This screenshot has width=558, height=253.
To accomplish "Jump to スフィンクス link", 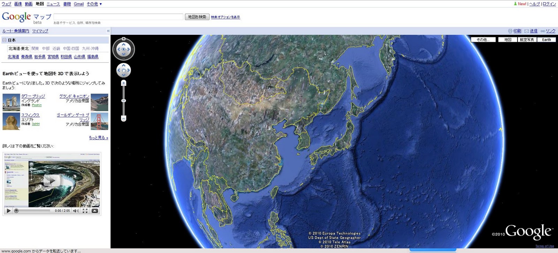I will tap(30, 115).
